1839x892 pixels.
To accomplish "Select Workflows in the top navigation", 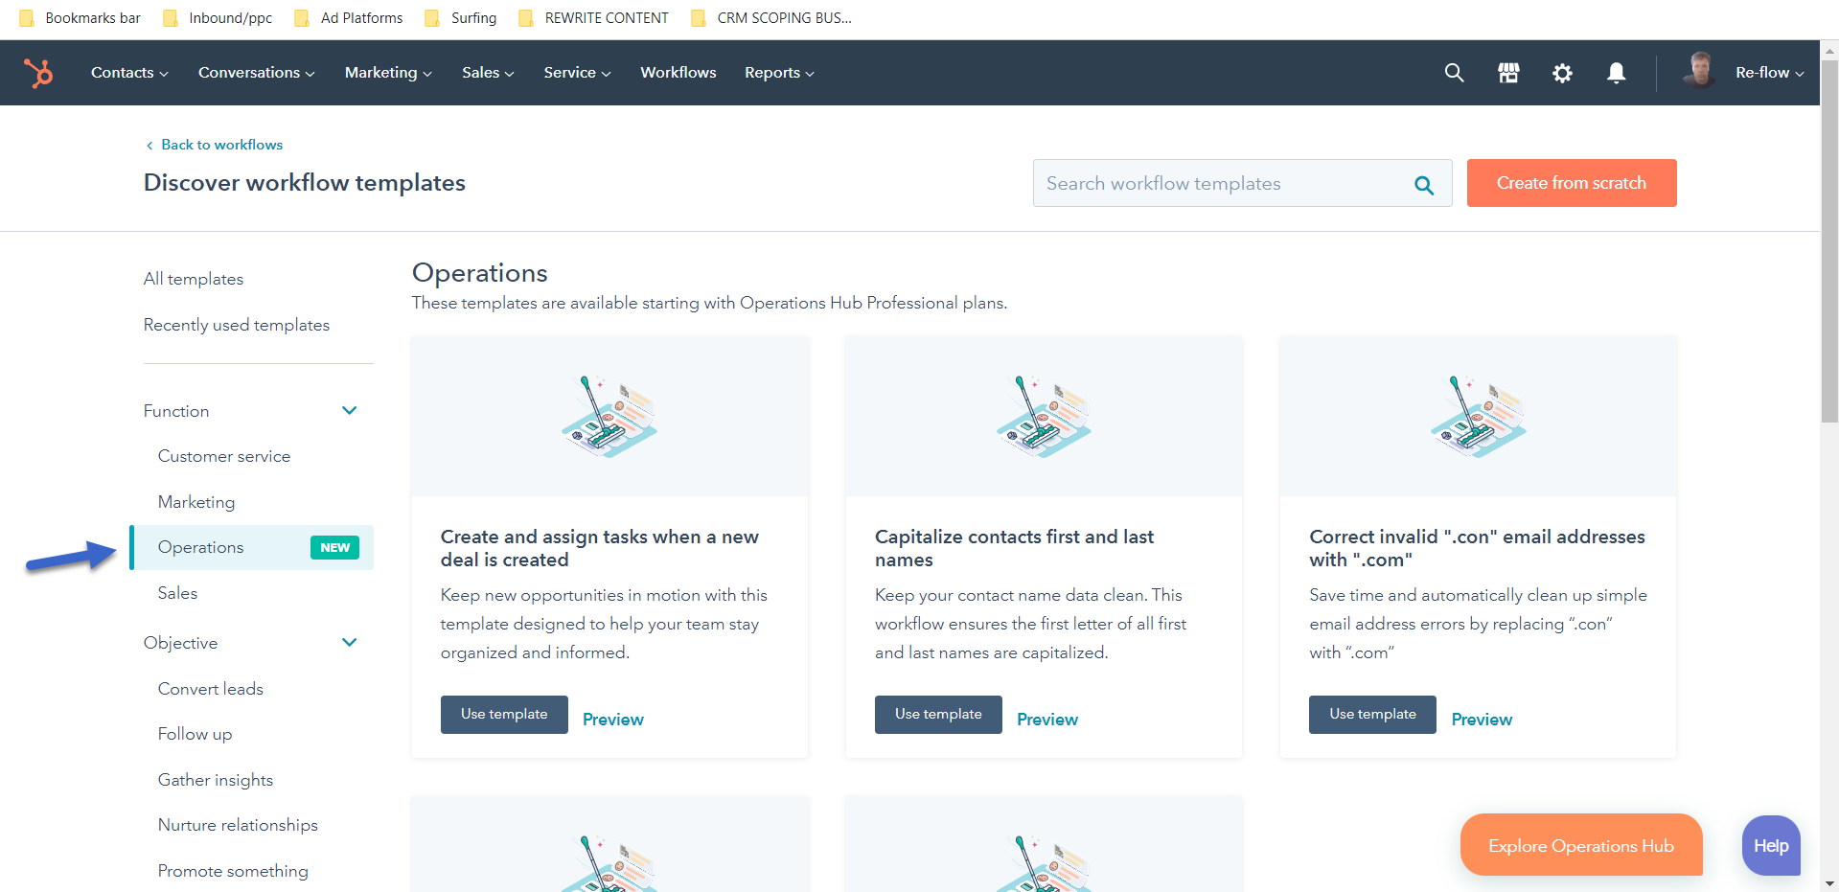I will [678, 72].
